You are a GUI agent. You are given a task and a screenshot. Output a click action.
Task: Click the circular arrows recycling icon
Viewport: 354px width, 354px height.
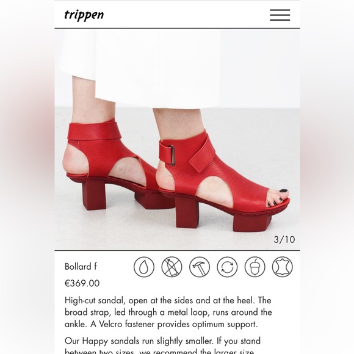pos(227,267)
